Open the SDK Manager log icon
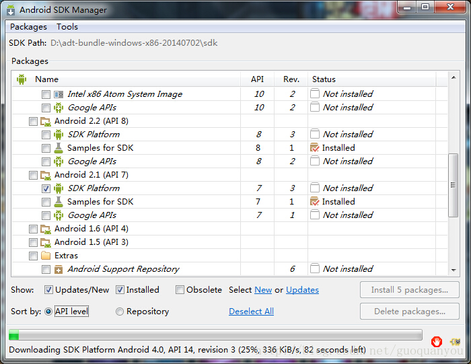The height and width of the screenshot is (364, 471). click(455, 342)
